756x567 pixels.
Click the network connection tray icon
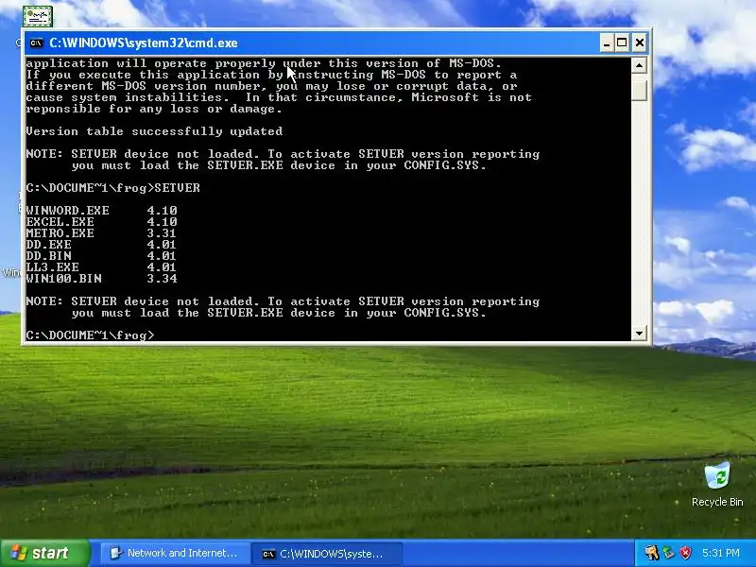(668, 553)
